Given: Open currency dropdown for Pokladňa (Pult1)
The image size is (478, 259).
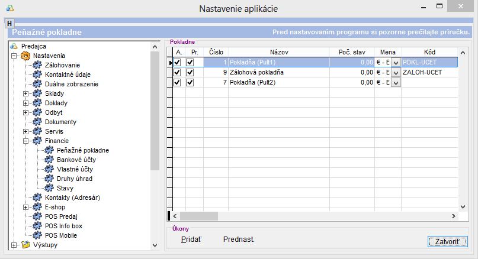Looking at the screenshot, I should point(396,62).
